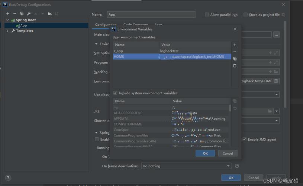Click the logbacktest value cell

[x=195, y=51]
